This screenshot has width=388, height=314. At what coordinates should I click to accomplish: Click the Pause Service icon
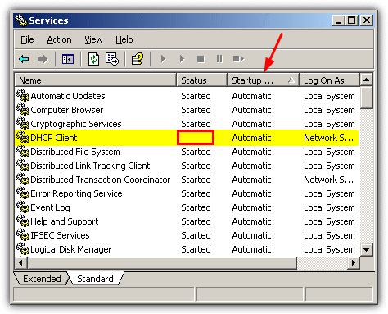(x=219, y=59)
